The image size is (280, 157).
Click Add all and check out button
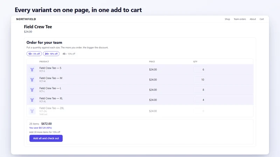[x=46, y=138]
